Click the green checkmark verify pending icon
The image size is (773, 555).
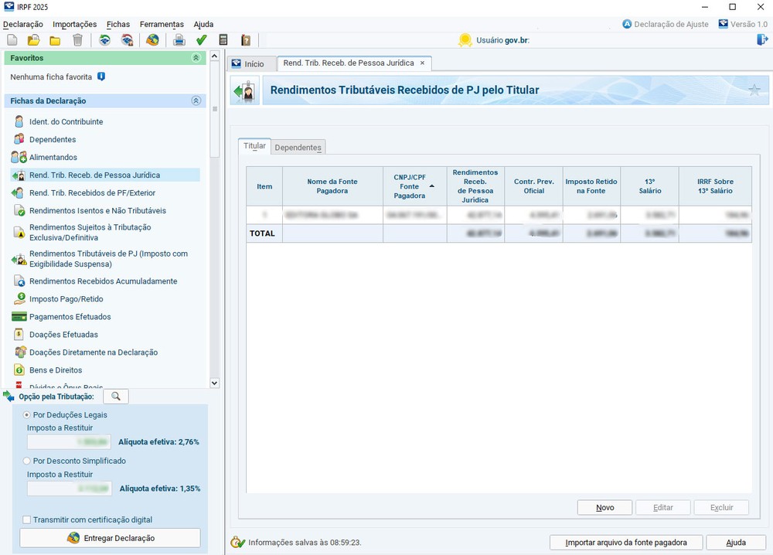201,40
